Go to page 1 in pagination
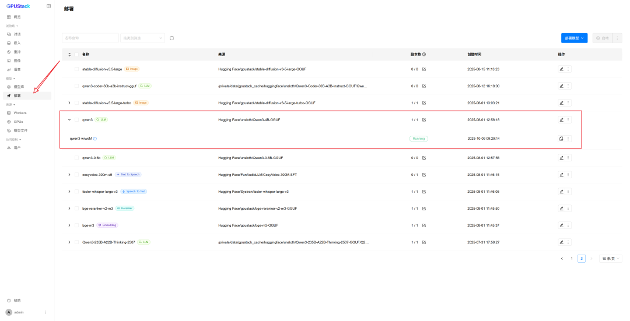This screenshot has width=630, height=321. click(x=572, y=258)
